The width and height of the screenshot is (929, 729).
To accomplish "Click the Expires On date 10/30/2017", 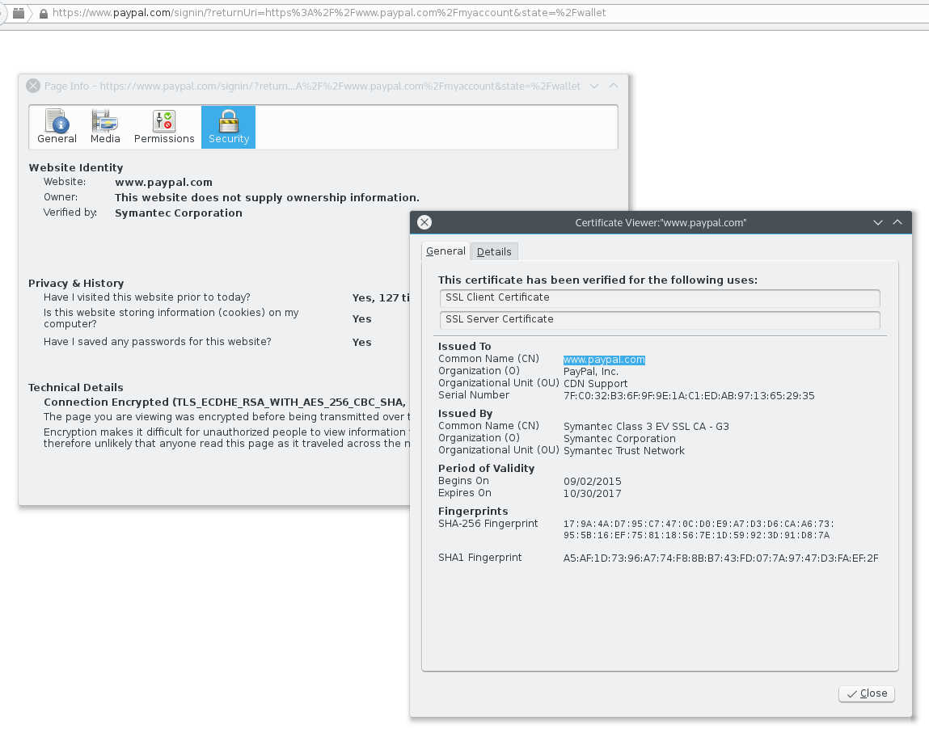I will pyautogui.click(x=592, y=493).
